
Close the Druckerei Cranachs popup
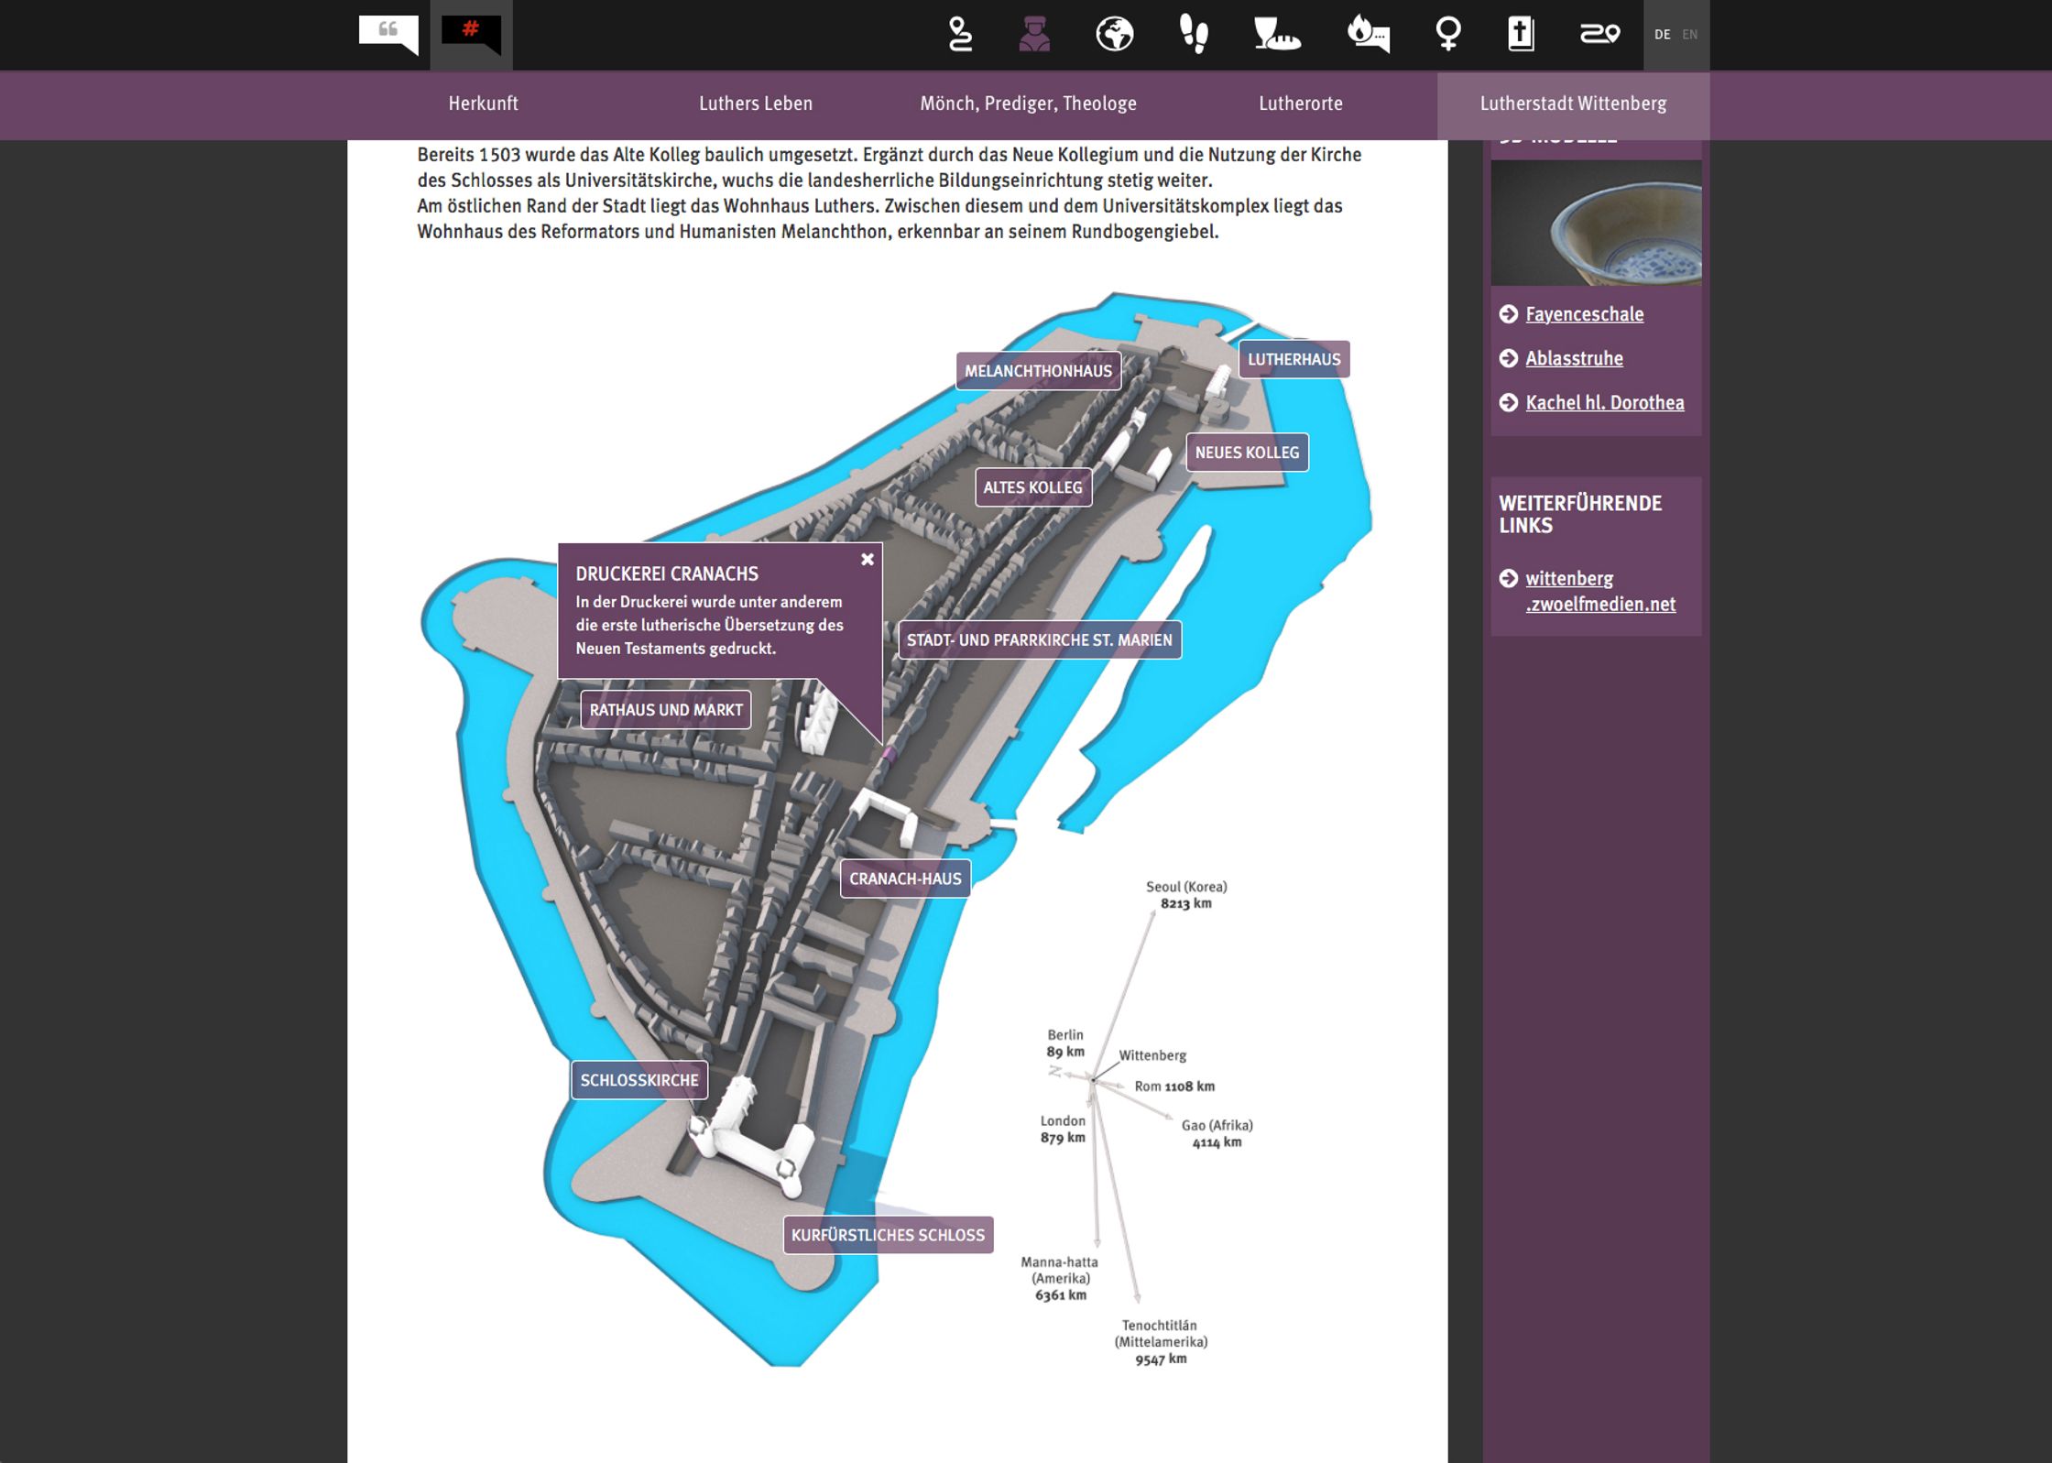[867, 560]
